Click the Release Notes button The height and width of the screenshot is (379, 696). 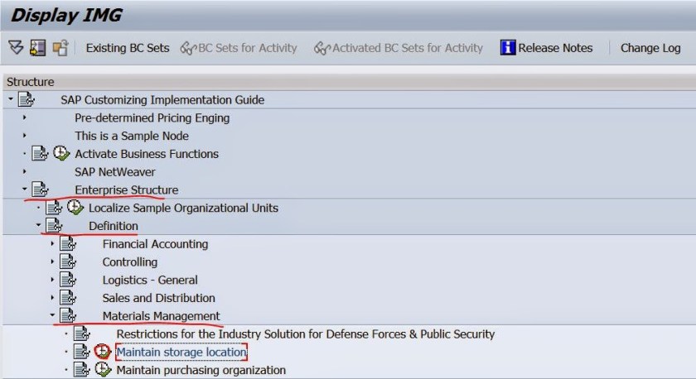555,48
